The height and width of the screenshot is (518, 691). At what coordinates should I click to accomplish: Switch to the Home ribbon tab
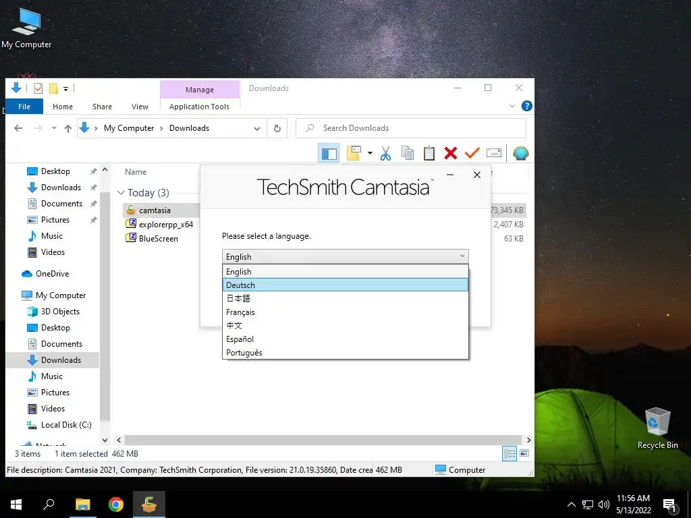coord(63,107)
